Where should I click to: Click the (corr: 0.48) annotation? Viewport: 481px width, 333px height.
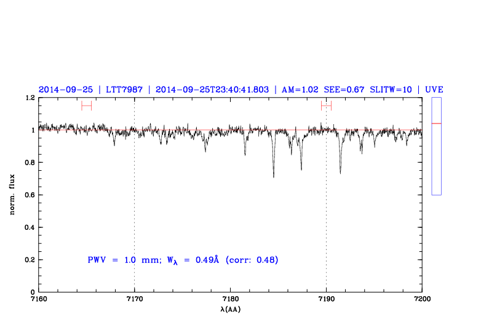252,260
